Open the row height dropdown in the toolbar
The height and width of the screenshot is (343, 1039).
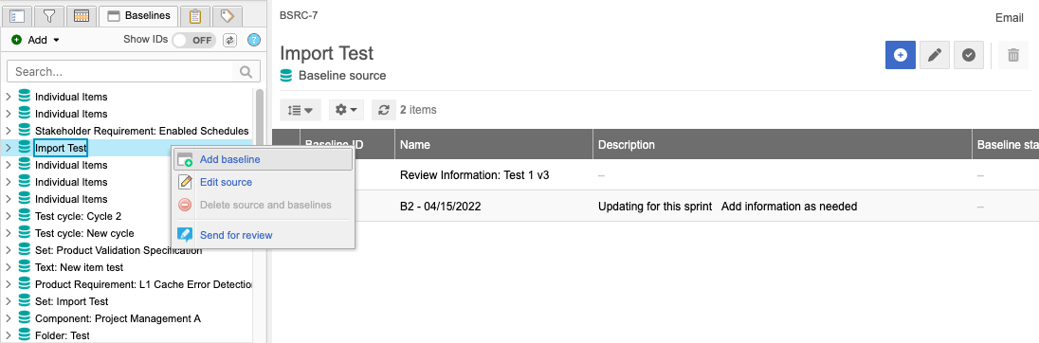(x=301, y=110)
